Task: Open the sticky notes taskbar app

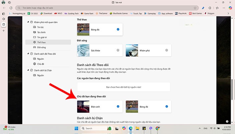Action: (144, 128)
